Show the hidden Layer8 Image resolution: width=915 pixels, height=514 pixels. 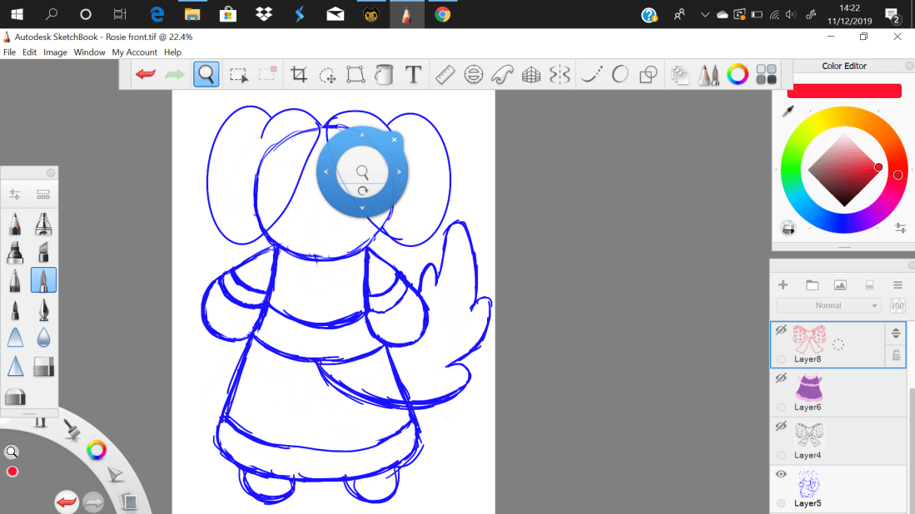781,330
